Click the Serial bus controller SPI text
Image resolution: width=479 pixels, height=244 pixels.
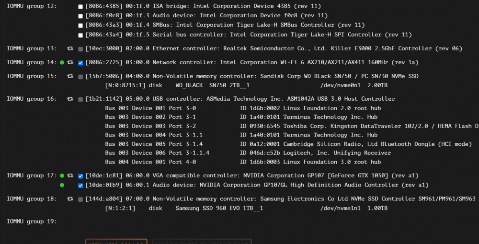[249, 35]
